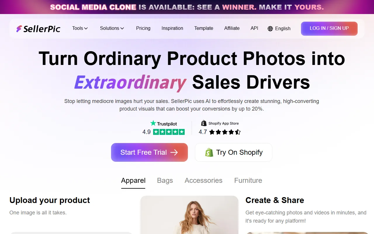Open the Pricing page
374x234 pixels.
coord(143,28)
